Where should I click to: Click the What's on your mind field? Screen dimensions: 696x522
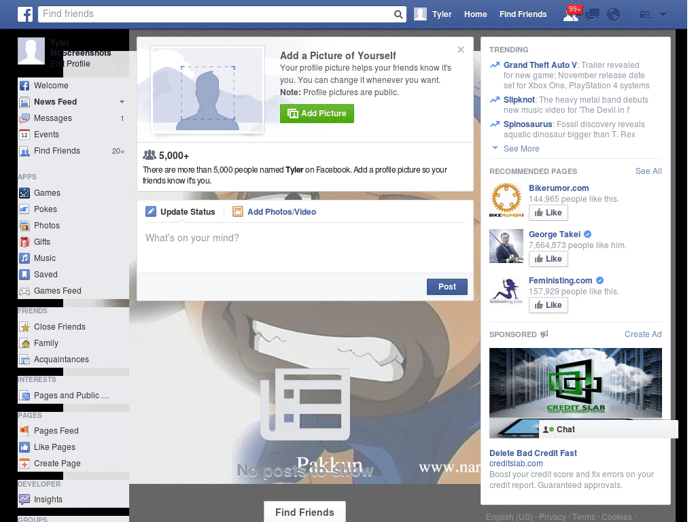305,247
